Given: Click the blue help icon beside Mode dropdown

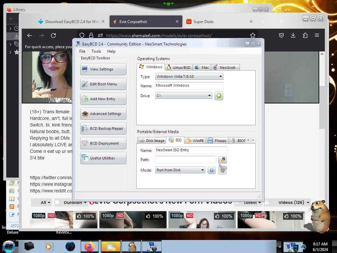Looking at the screenshot, I should [212, 170].
